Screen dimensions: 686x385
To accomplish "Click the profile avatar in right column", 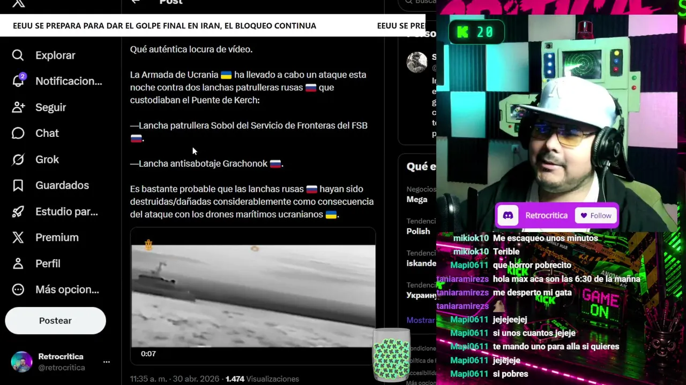I will [x=416, y=62].
